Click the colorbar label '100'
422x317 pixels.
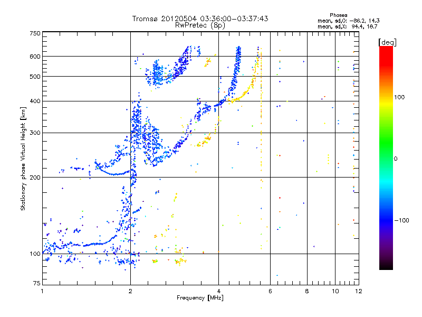399,97
